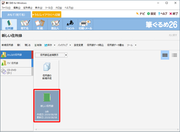
Task: Open ヘルプ with the question mark
Action: click(x=163, y=14)
